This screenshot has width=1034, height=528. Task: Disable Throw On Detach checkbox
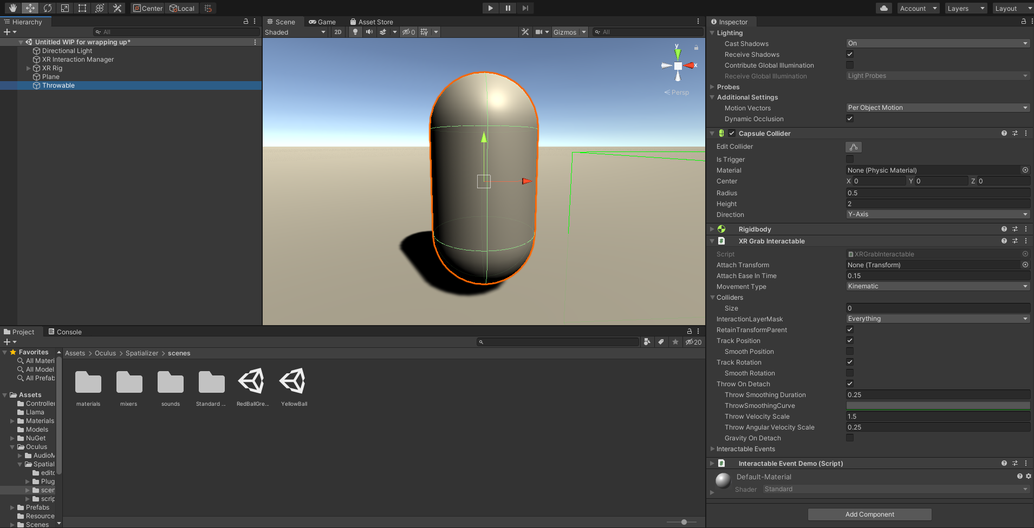click(x=850, y=384)
